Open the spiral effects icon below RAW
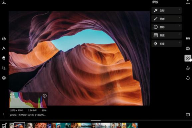The height and width of the screenshot is (128, 192). tap(188, 48)
